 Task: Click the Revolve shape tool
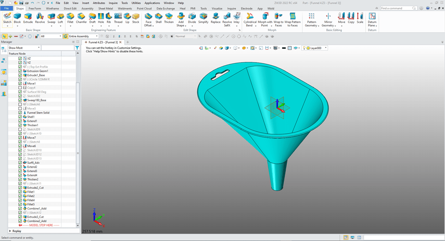point(40,18)
